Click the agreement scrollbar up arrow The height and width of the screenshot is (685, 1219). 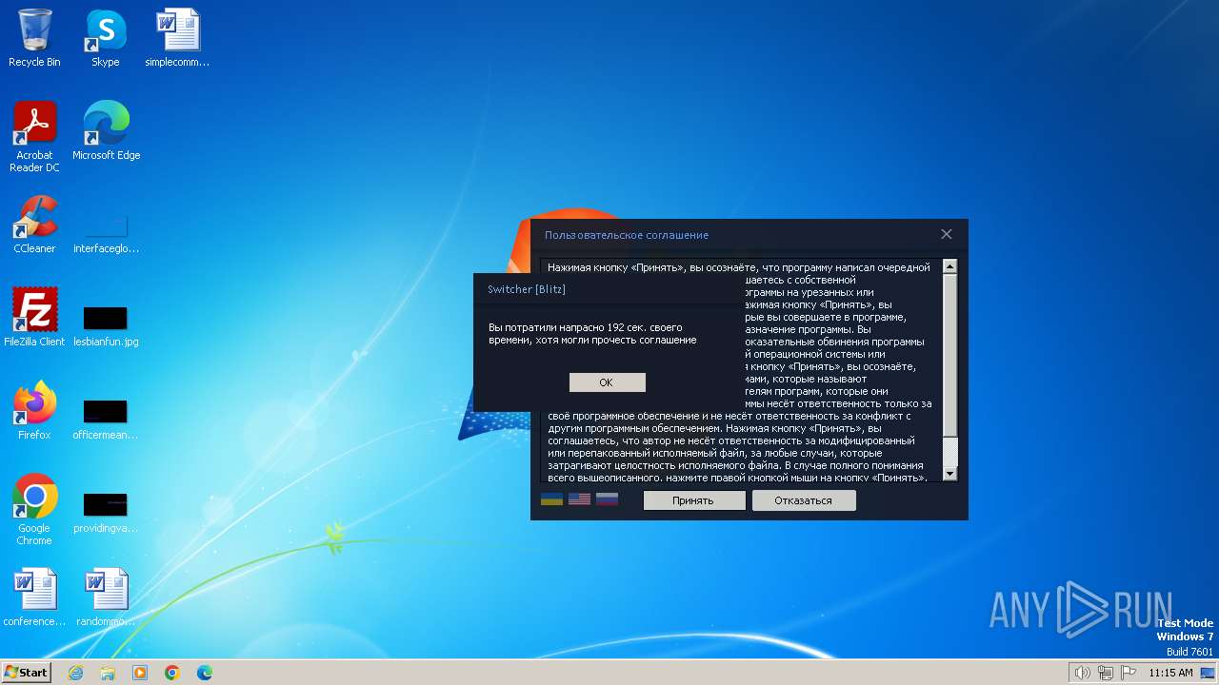tap(949, 266)
